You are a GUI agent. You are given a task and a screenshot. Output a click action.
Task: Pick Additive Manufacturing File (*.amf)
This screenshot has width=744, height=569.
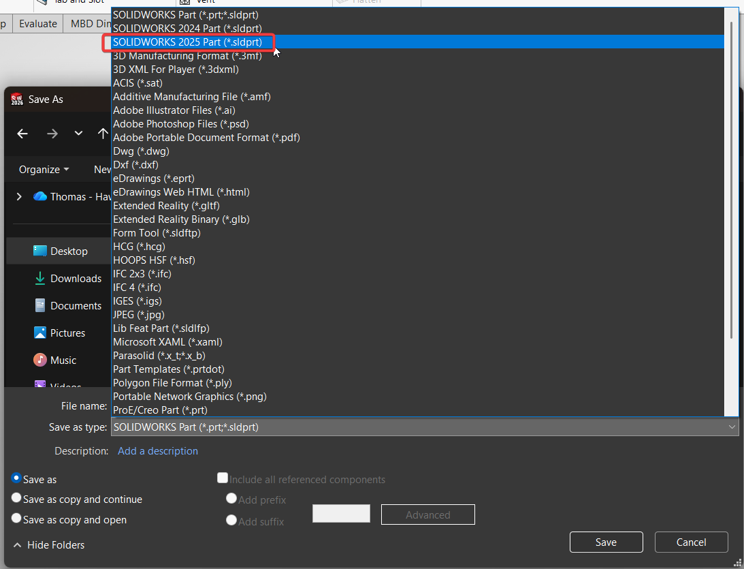pos(417,96)
